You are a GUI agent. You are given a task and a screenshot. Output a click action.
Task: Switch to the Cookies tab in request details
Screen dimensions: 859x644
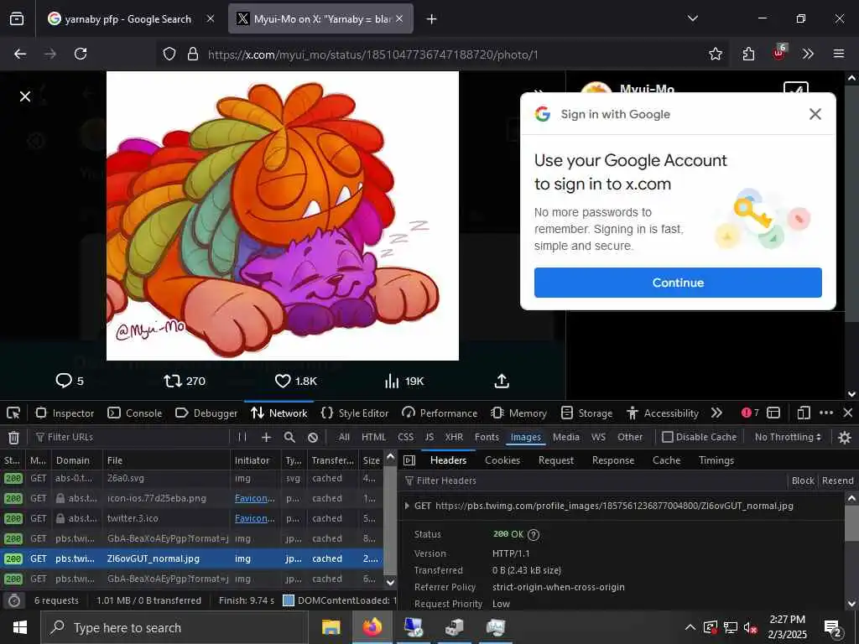tap(502, 460)
